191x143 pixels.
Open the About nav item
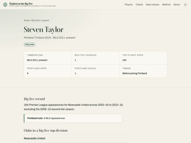click(x=176, y=5)
